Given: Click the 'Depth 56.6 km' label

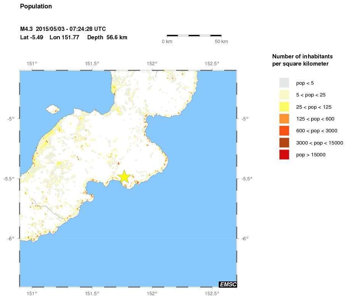Looking at the screenshot, I should pos(107,37).
